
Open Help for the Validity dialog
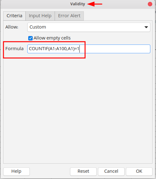point(16,171)
